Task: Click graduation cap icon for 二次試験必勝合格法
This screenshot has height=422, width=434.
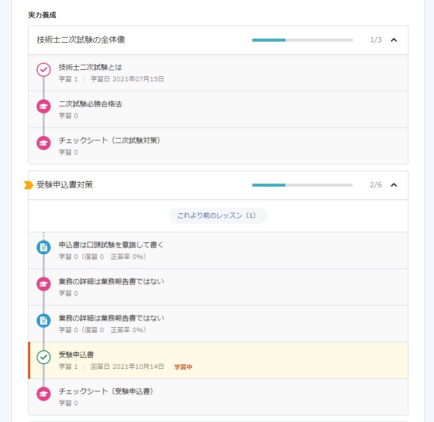Action: click(x=44, y=106)
